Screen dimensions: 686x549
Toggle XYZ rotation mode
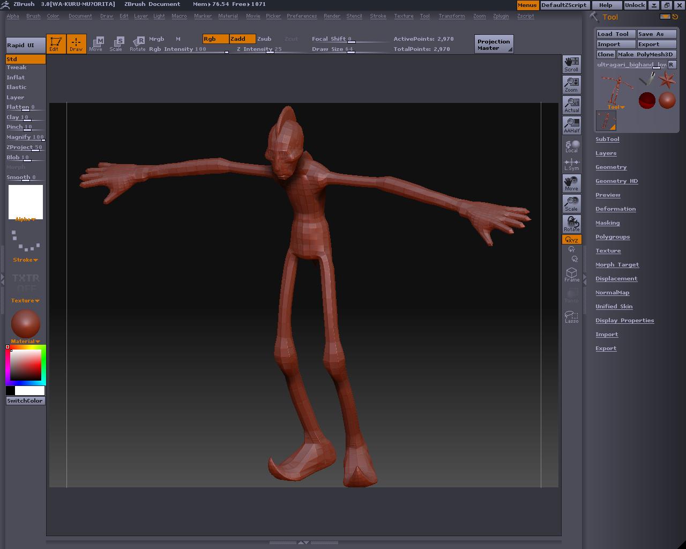[x=571, y=240]
